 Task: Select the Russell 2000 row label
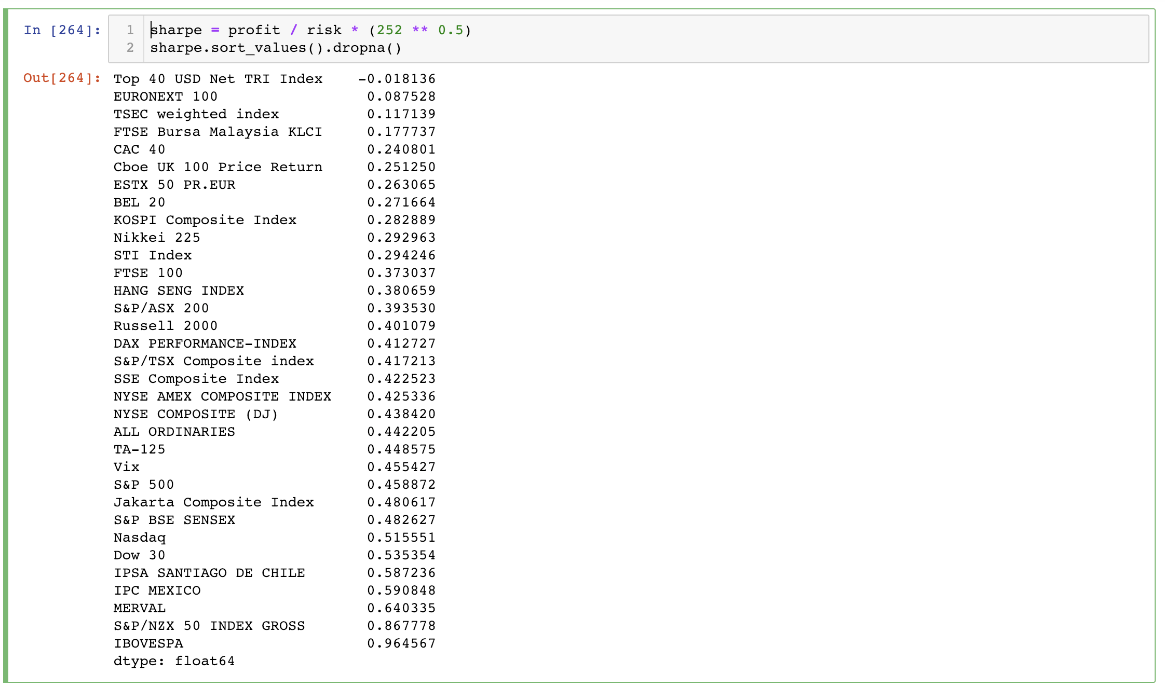(166, 326)
